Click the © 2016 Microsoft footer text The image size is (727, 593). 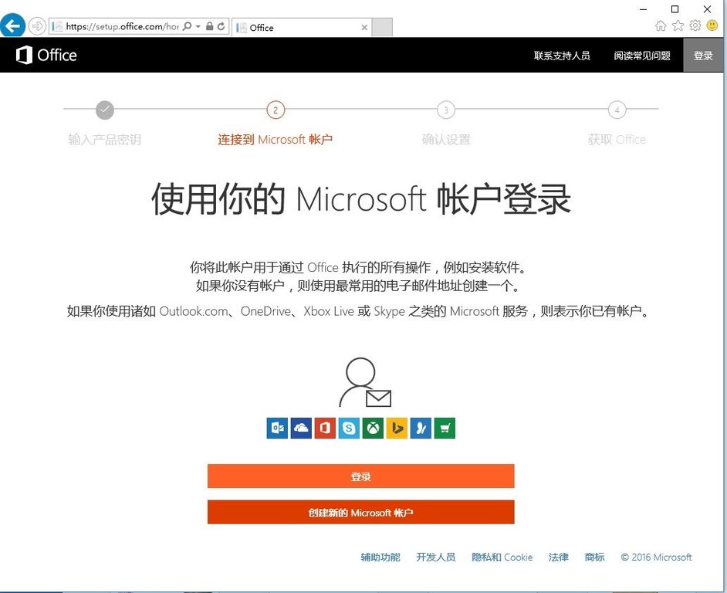(656, 557)
